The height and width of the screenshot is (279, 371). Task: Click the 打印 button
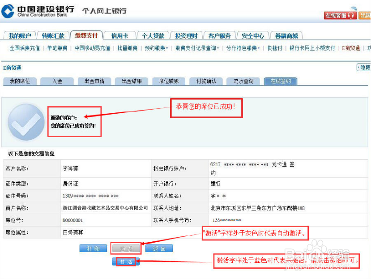(93, 248)
